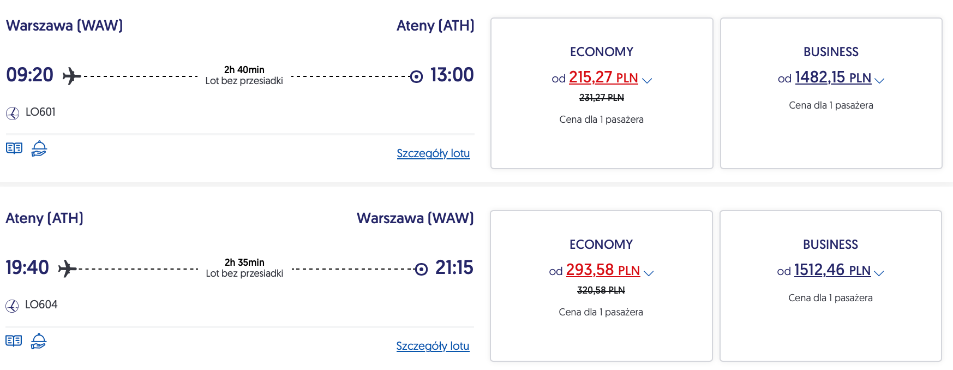Screen dimensions: 953x370
Task: Click the crossed-out 231,27 PLN price
Action: pyautogui.click(x=602, y=98)
